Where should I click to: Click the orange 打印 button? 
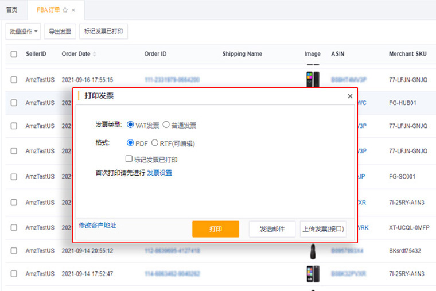pyautogui.click(x=215, y=229)
